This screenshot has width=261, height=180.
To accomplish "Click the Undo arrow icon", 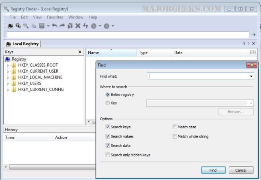I will click(x=55, y=26).
